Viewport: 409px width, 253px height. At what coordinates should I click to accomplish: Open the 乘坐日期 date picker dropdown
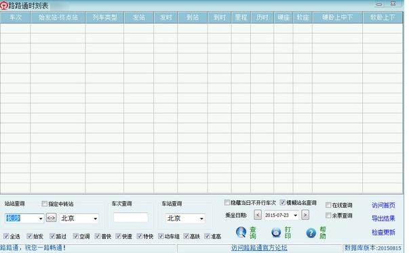pos(295,215)
